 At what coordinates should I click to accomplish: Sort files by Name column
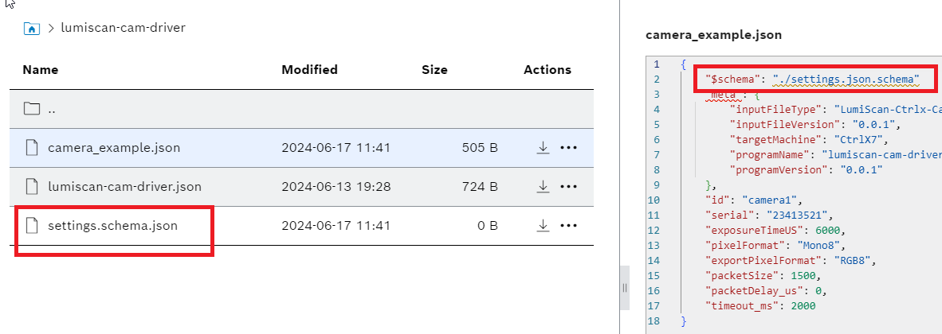38,70
